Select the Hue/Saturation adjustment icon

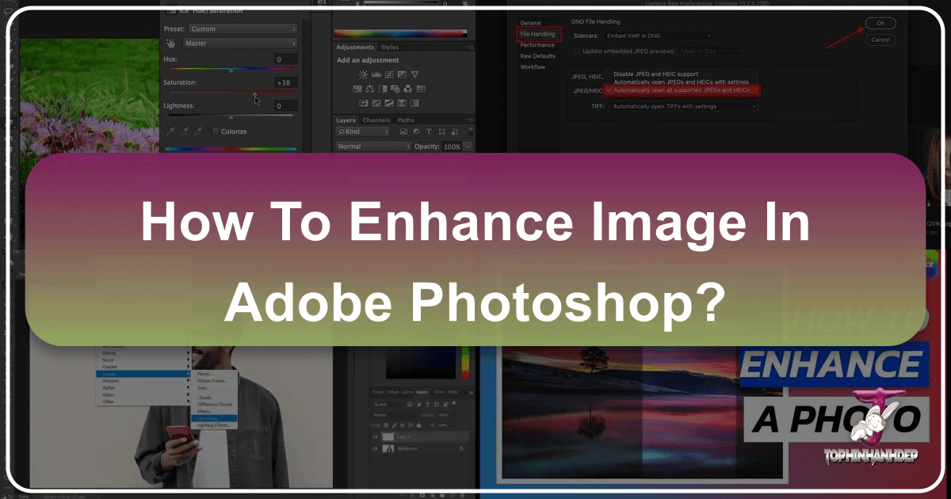click(357, 88)
